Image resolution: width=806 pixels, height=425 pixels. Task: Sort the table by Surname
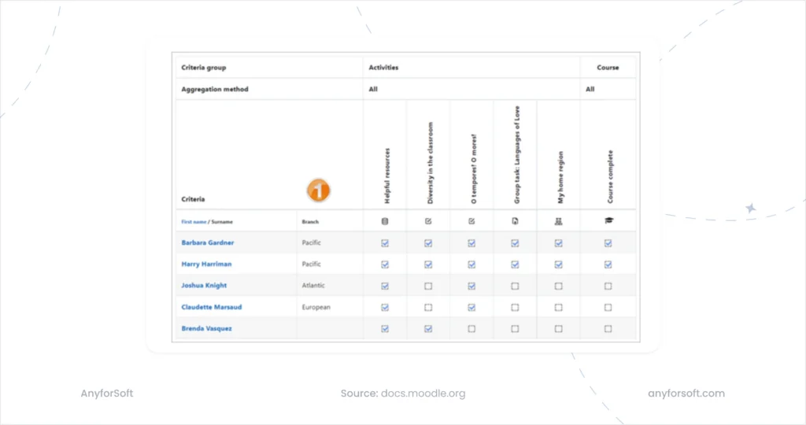[221, 222]
